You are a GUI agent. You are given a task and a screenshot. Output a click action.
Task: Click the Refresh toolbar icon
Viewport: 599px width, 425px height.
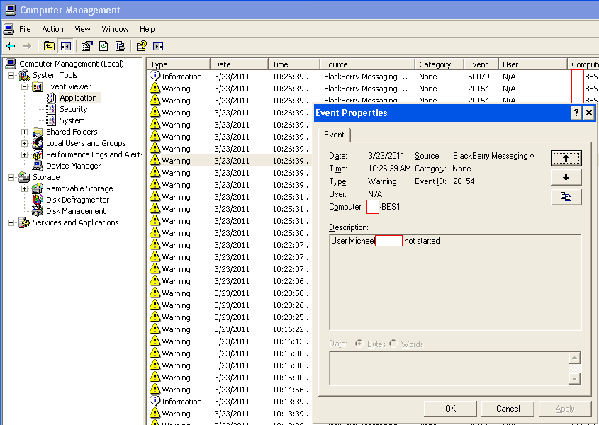pyautogui.click(x=103, y=46)
